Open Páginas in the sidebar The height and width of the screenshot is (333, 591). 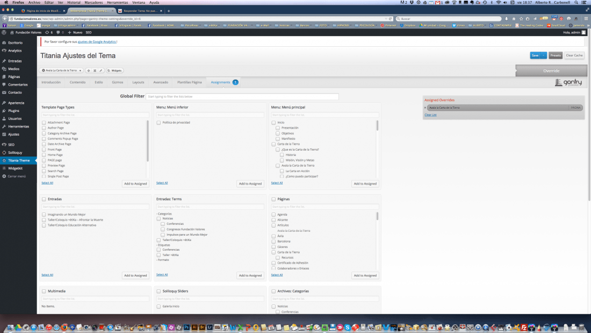click(14, 76)
